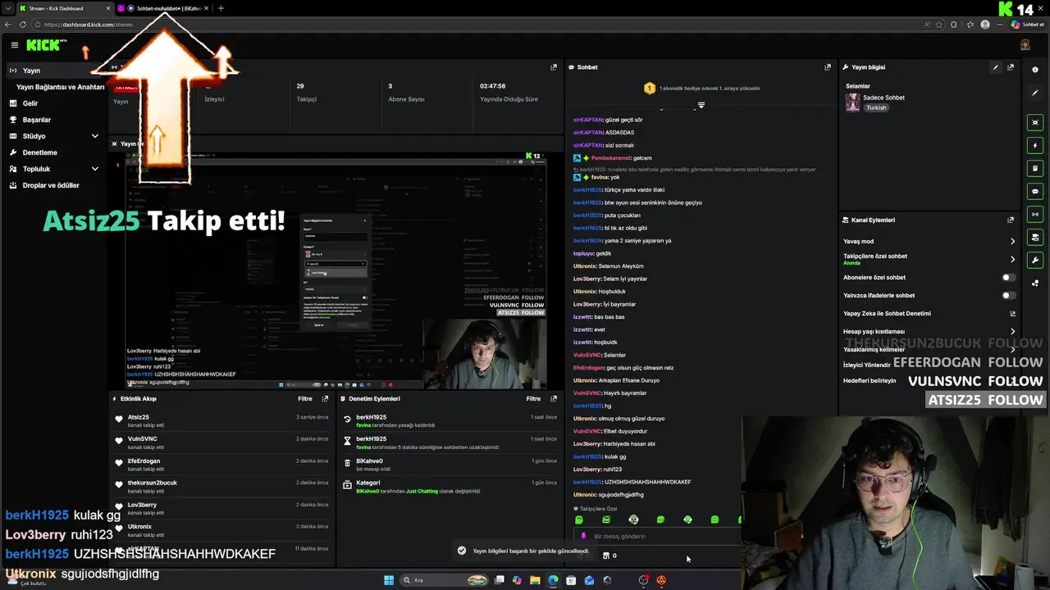Screen dimensions: 1050x590
Task: Open the Yayın sidebar item
Action: point(54,70)
